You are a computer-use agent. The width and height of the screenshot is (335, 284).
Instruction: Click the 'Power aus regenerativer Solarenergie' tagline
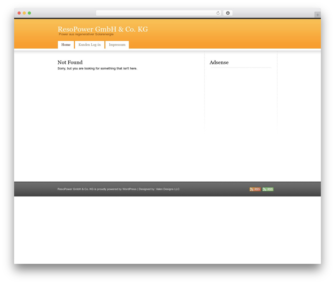[x=86, y=34]
